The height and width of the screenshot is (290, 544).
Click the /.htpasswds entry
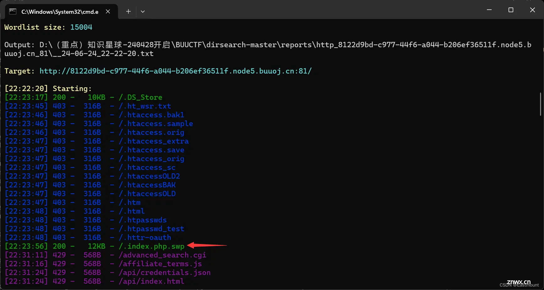[143, 220]
